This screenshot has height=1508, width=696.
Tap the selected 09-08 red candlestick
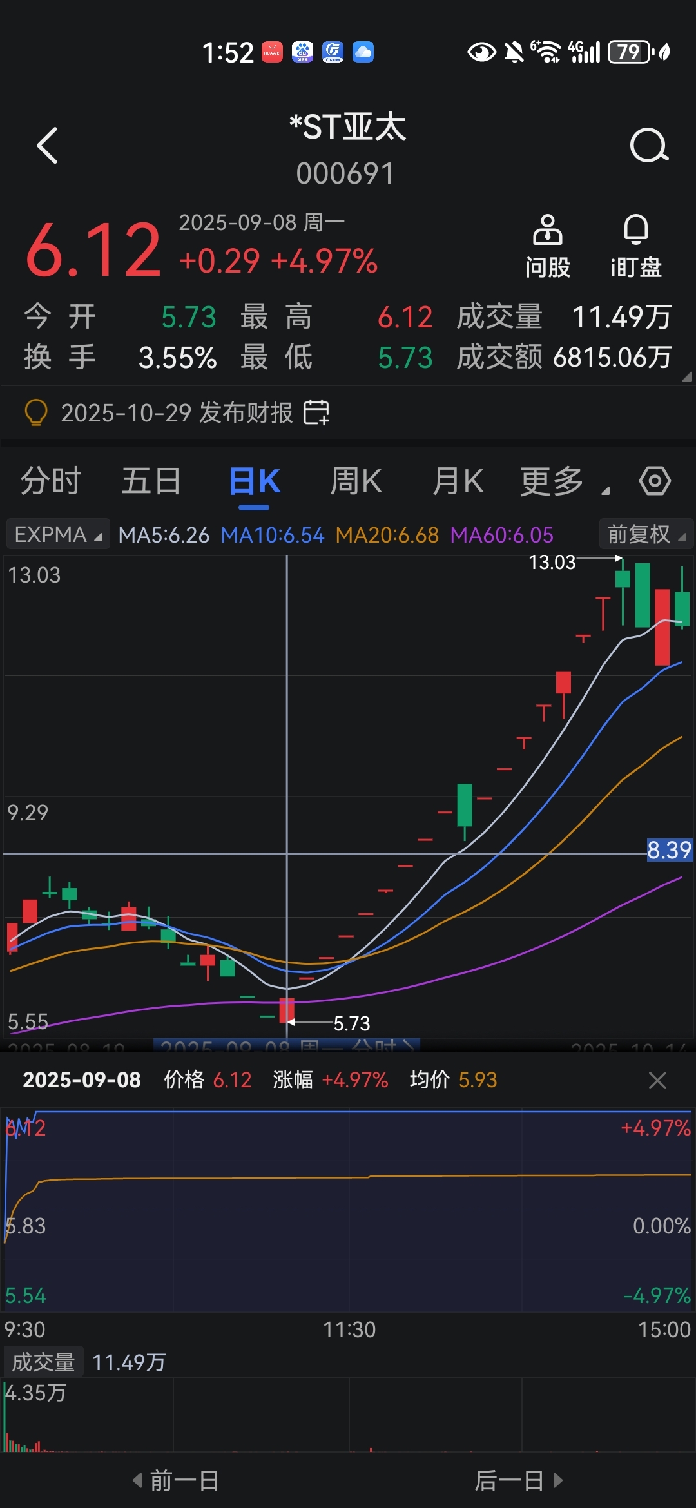click(x=287, y=1010)
